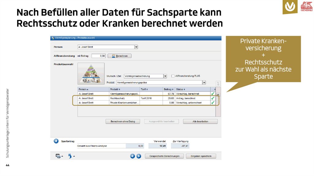
Task: Click the mit Beitrag input field
Action: [x=98, y=56]
